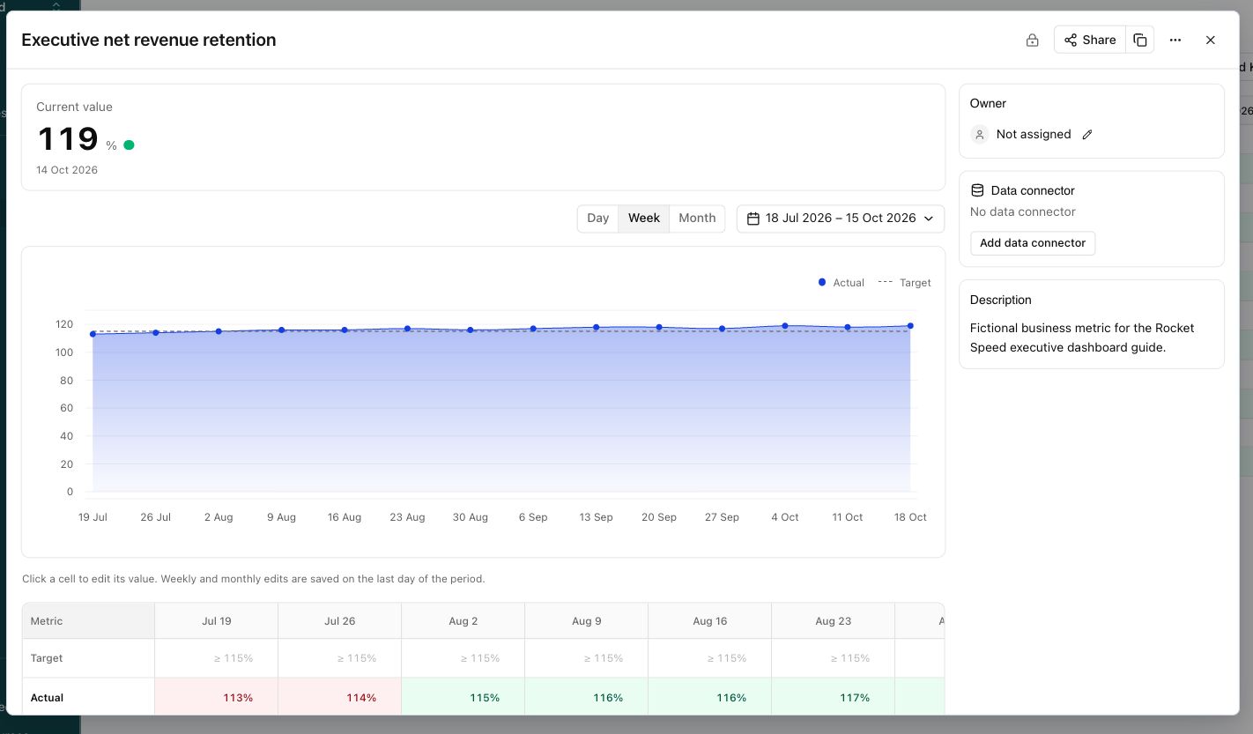Click the description text about Rocket Speed
The width and height of the screenshot is (1253, 734).
tap(1082, 337)
